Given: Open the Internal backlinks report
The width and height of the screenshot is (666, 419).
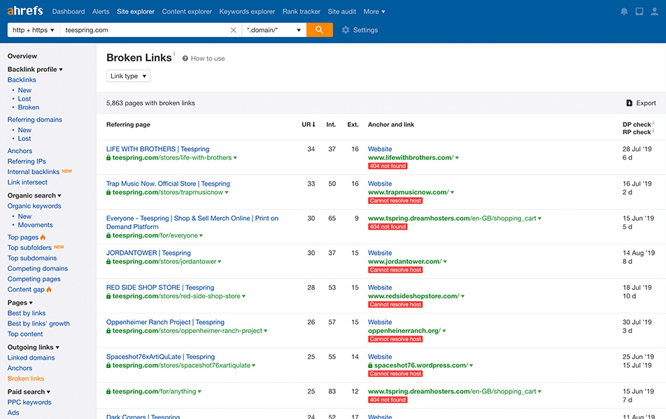Looking at the screenshot, I should pos(33,172).
